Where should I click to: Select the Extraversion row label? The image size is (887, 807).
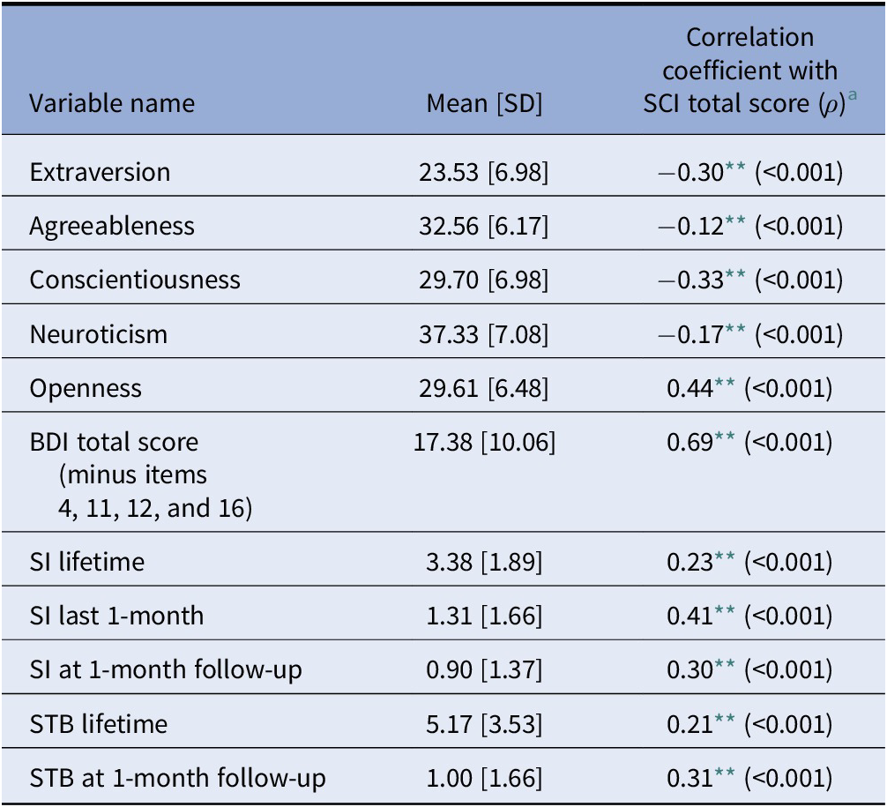click(x=100, y=171)
